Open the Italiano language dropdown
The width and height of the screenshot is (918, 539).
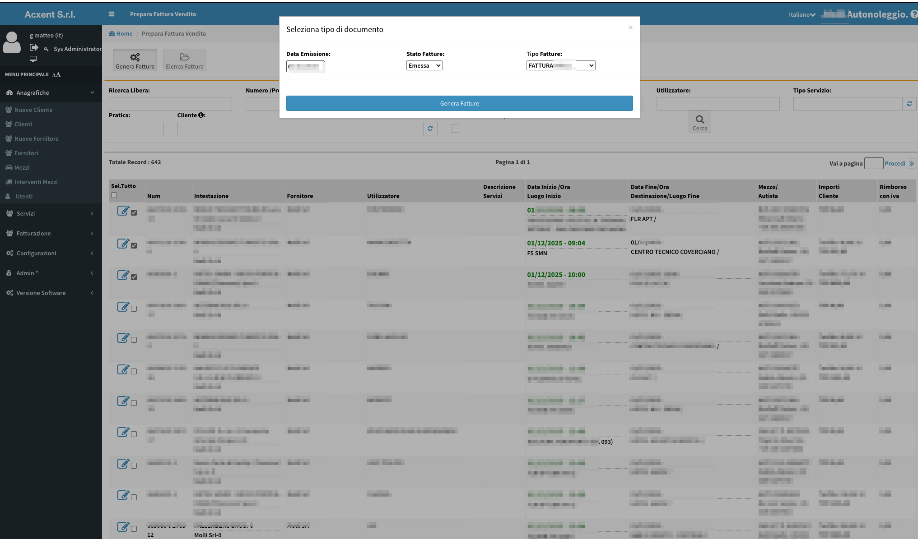(802, 15)
